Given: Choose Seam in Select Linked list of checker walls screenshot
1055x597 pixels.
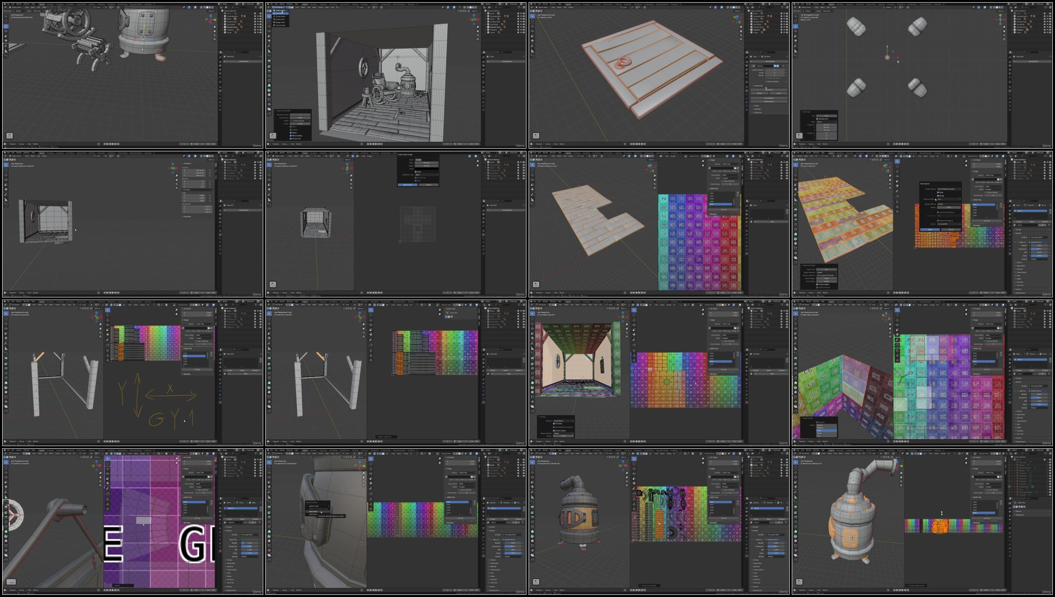Looking at the screenshot, I should coord(827,430).
